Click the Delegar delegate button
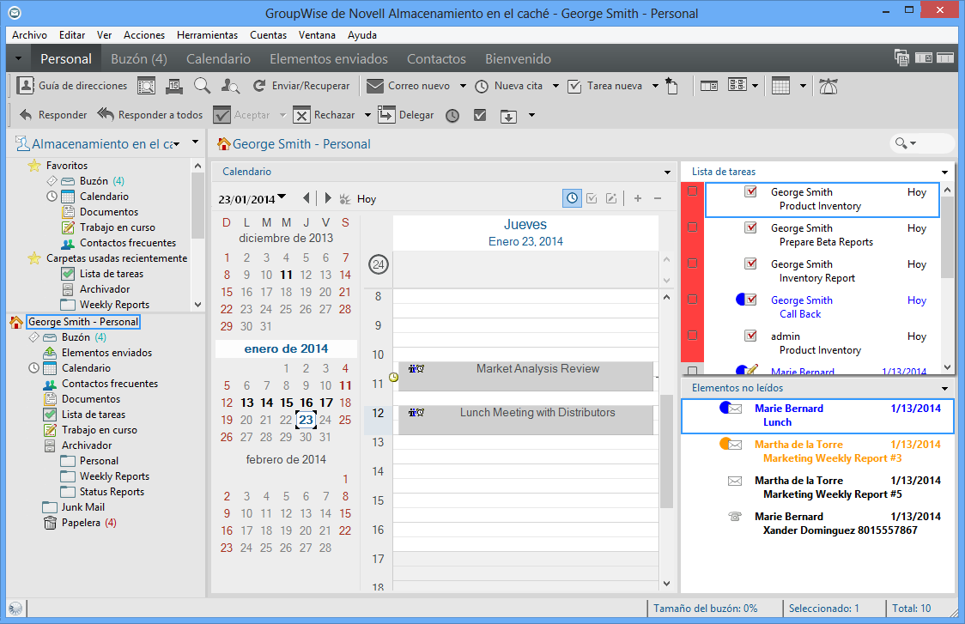This screenshot has width=965, height=624. point(405,114)
